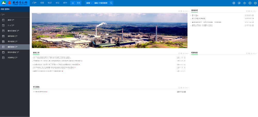Refresh the banner image panel

tap(179, 11)
